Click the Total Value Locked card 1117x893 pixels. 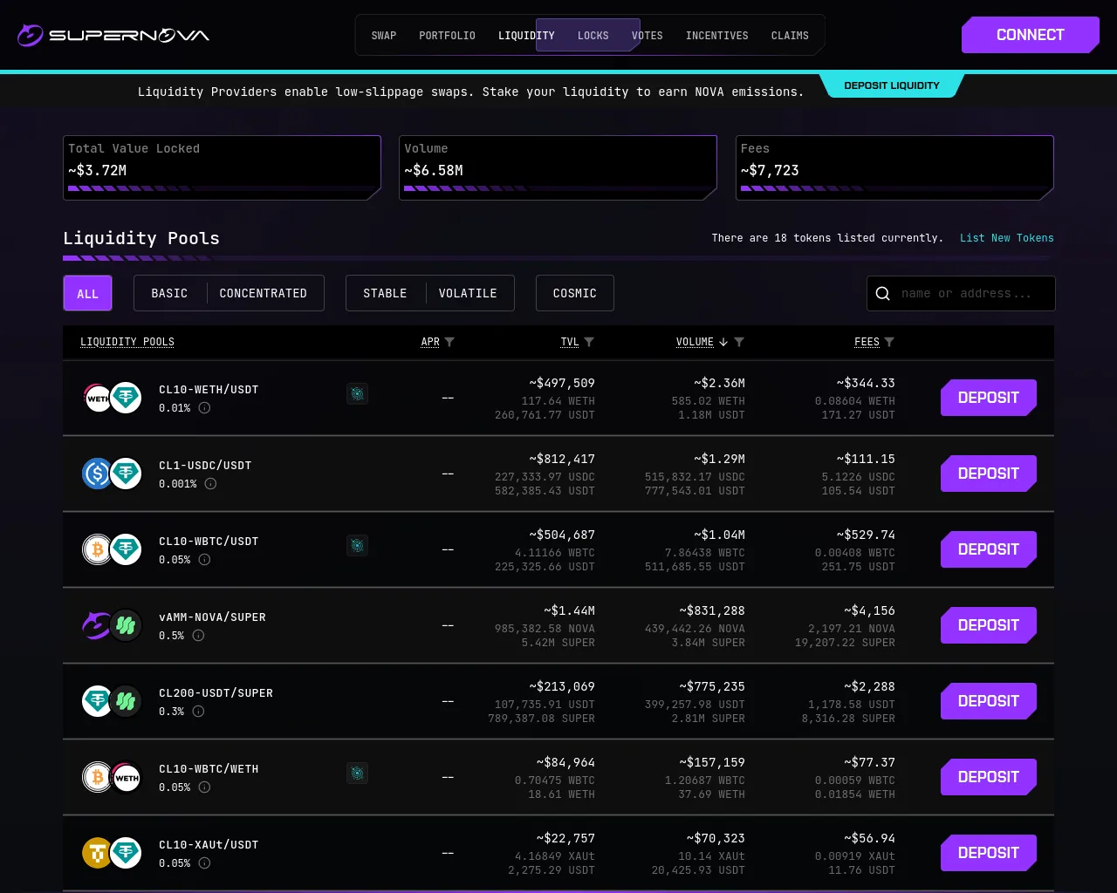tap(223, 167)
